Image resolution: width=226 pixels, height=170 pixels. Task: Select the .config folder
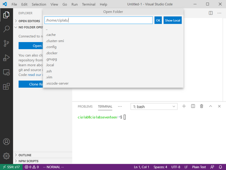click(x=113, y=47)
